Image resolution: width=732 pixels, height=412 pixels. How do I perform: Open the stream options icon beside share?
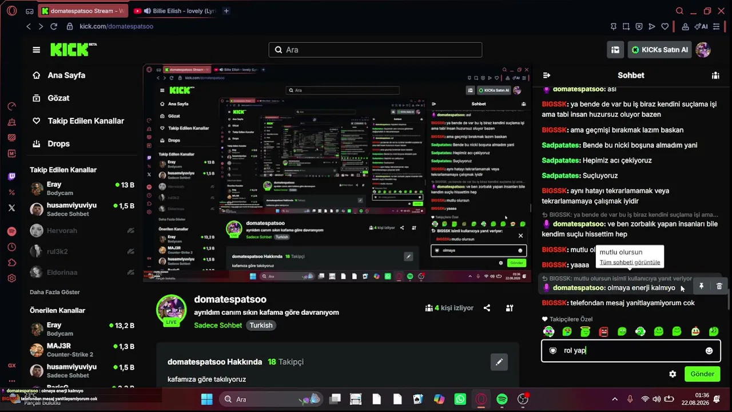510,308
